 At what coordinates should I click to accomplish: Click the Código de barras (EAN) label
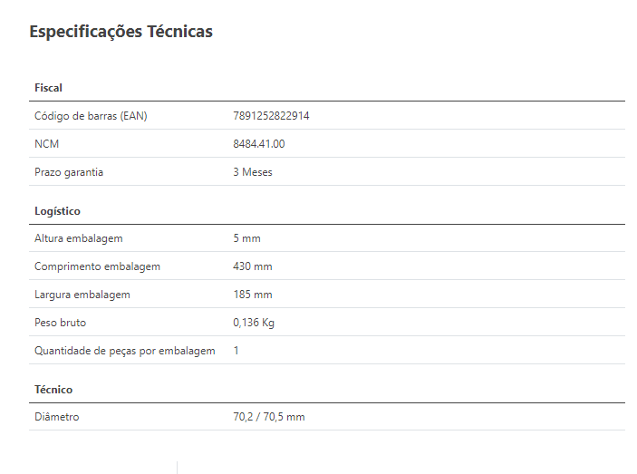(x=91, y=116)
